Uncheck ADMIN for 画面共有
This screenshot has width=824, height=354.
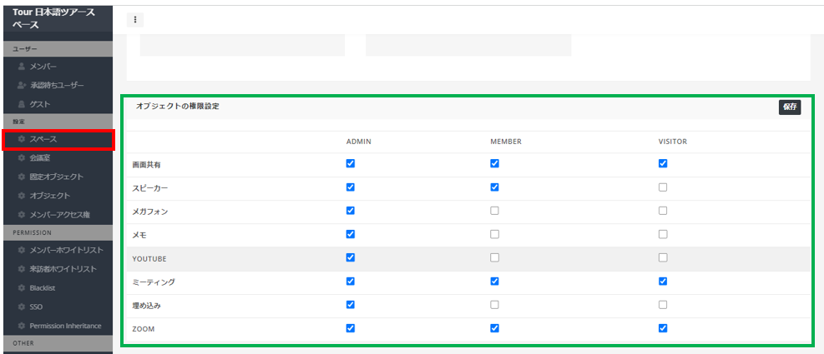351,163
